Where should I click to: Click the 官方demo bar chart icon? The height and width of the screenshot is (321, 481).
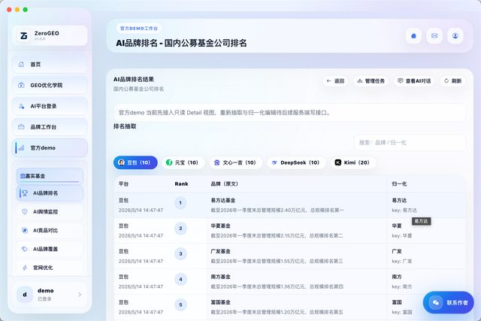point(21,147)
